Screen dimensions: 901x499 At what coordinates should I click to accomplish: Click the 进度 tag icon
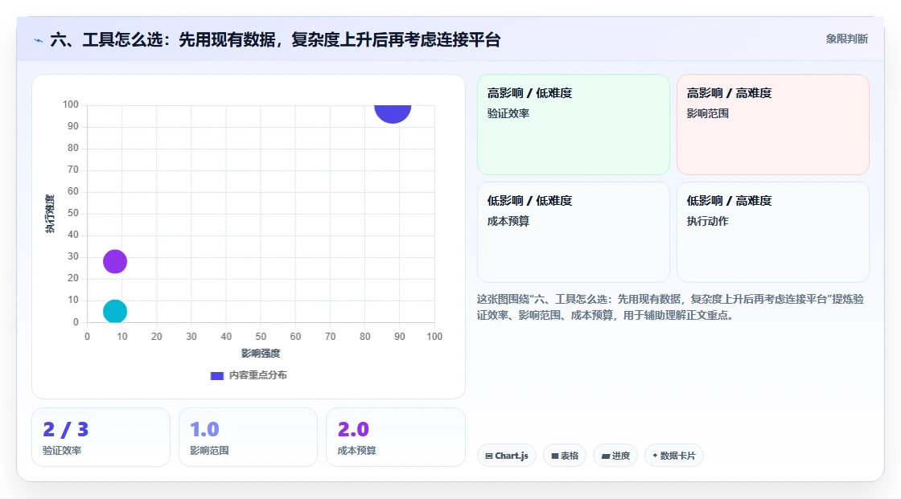pyautogui.click(x=606, y=456)
